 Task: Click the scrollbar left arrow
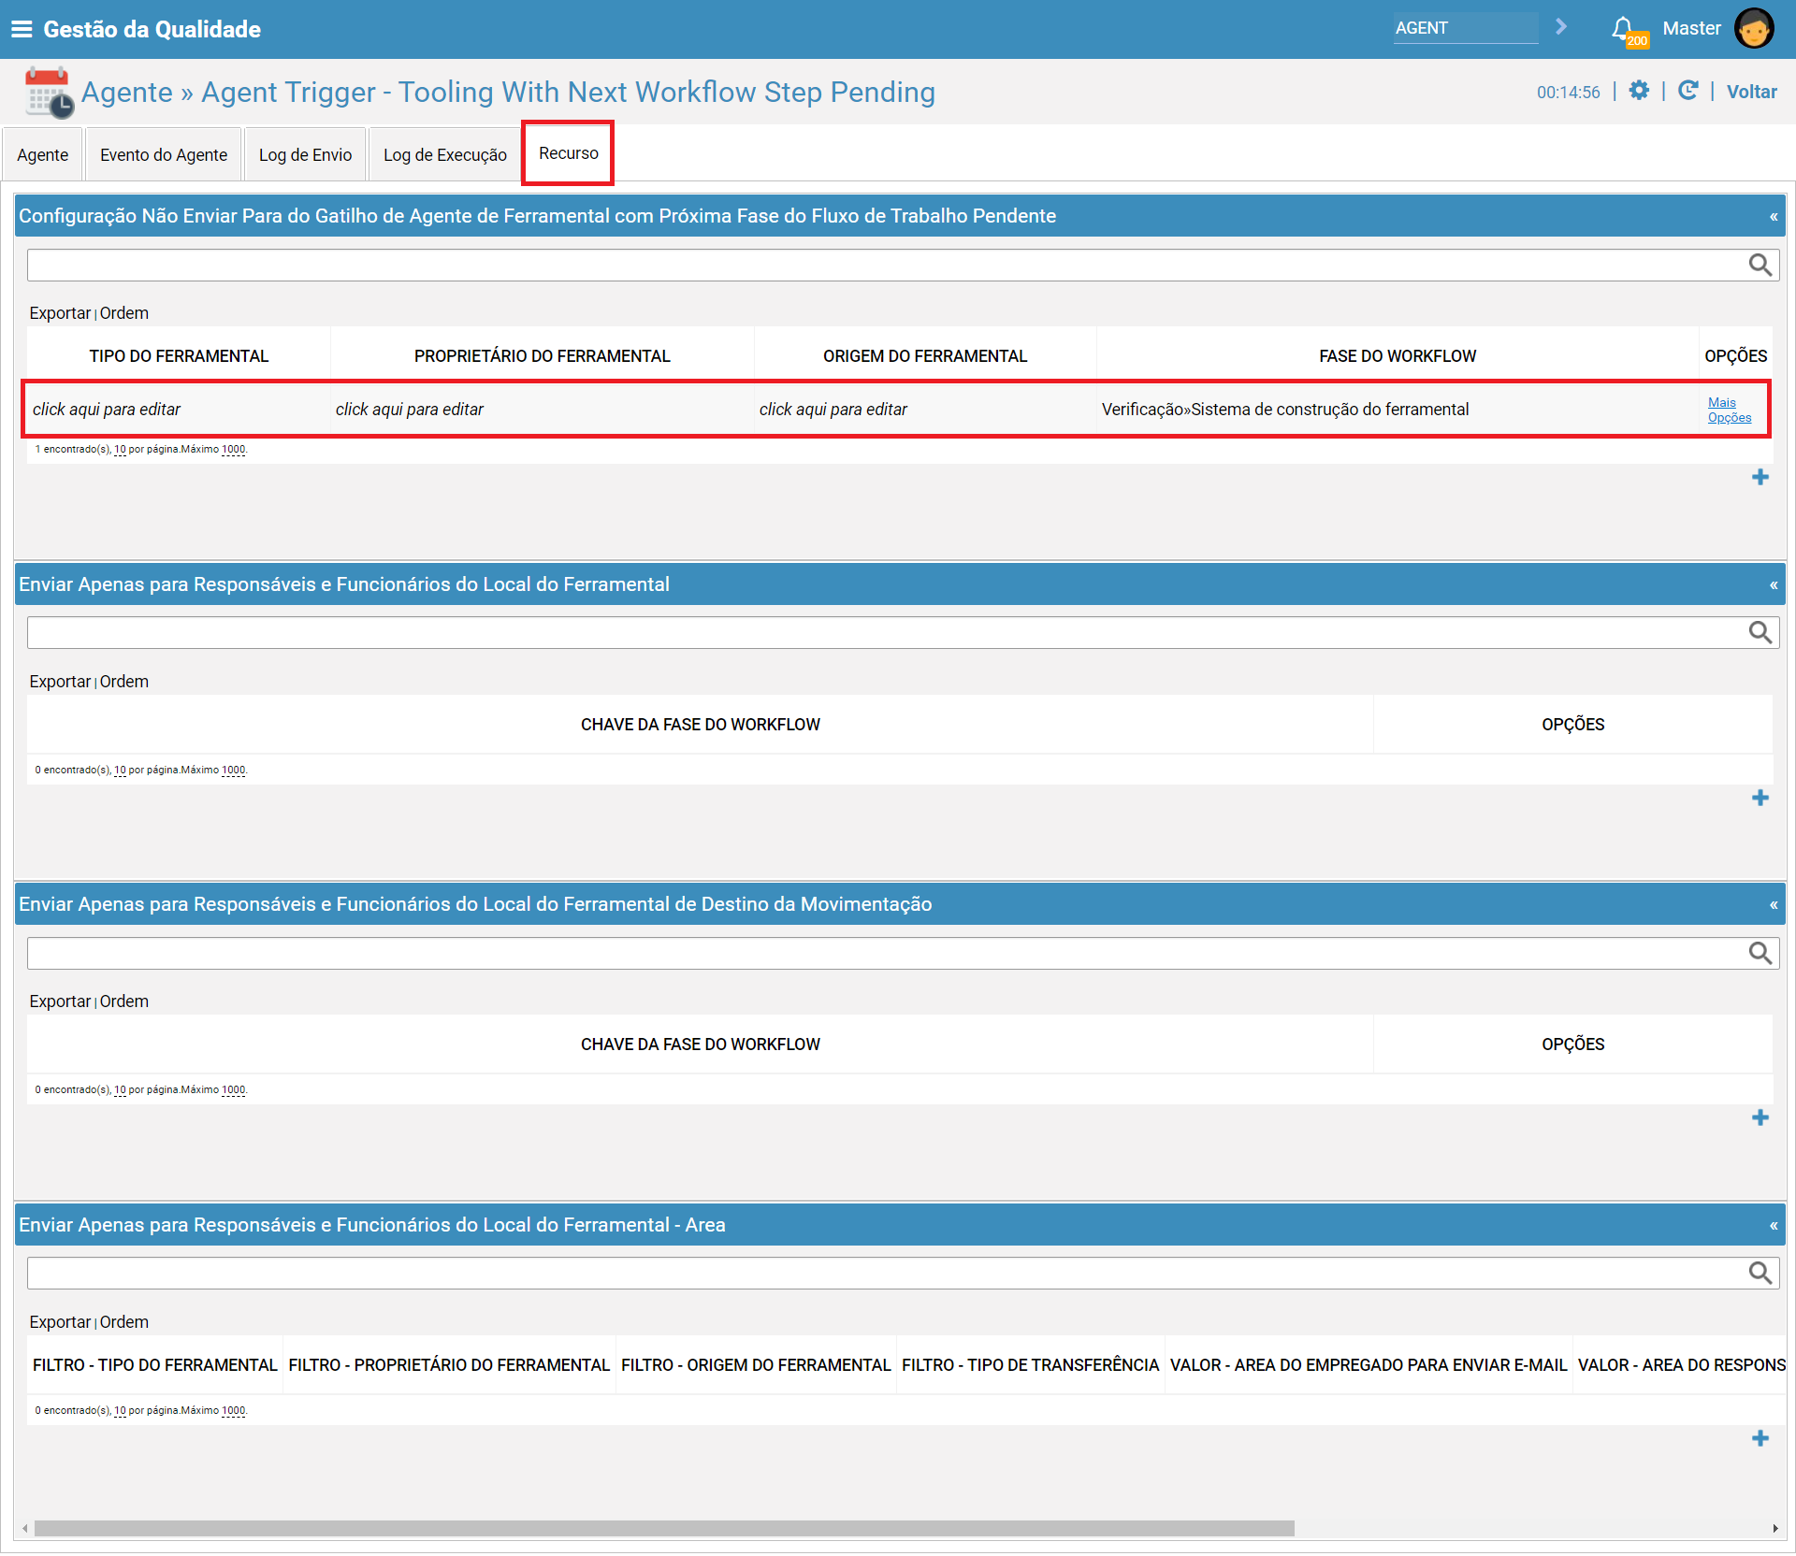tap(24, 1528)
